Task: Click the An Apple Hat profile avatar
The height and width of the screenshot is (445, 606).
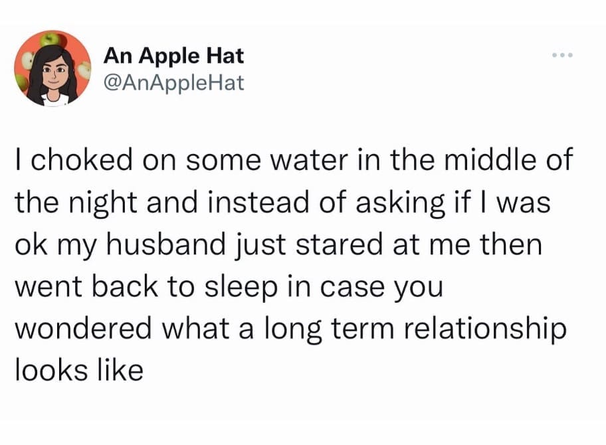Action: tap(52, 68)
